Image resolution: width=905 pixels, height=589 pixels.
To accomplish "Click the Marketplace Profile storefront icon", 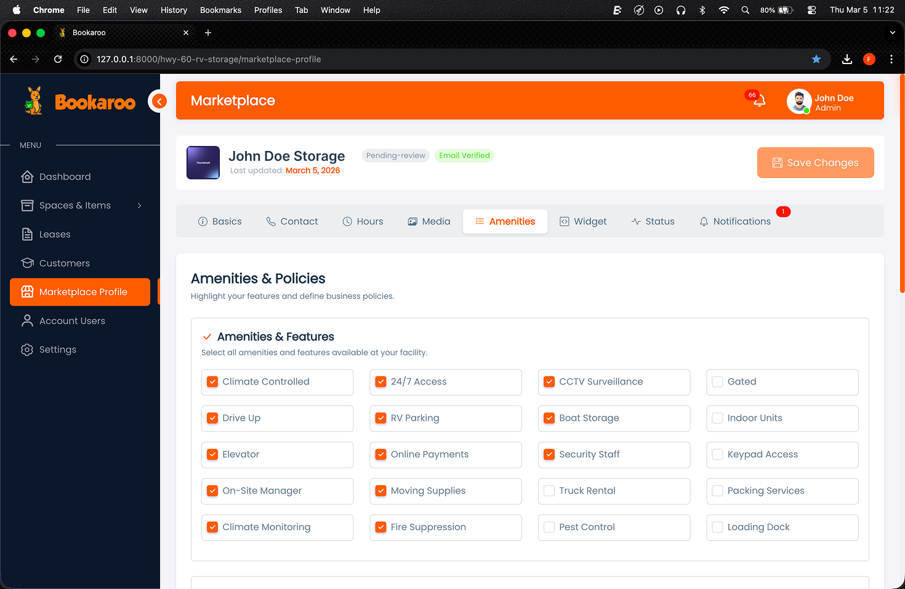I will tap(27, 292).
